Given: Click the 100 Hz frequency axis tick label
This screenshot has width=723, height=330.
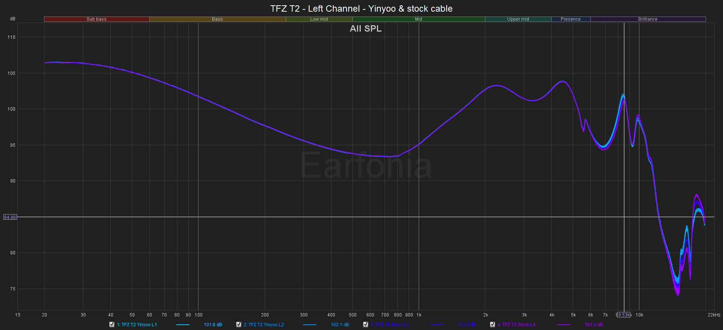Looking at the screenshot, I should pyautogui.click(x=198, y=315).
